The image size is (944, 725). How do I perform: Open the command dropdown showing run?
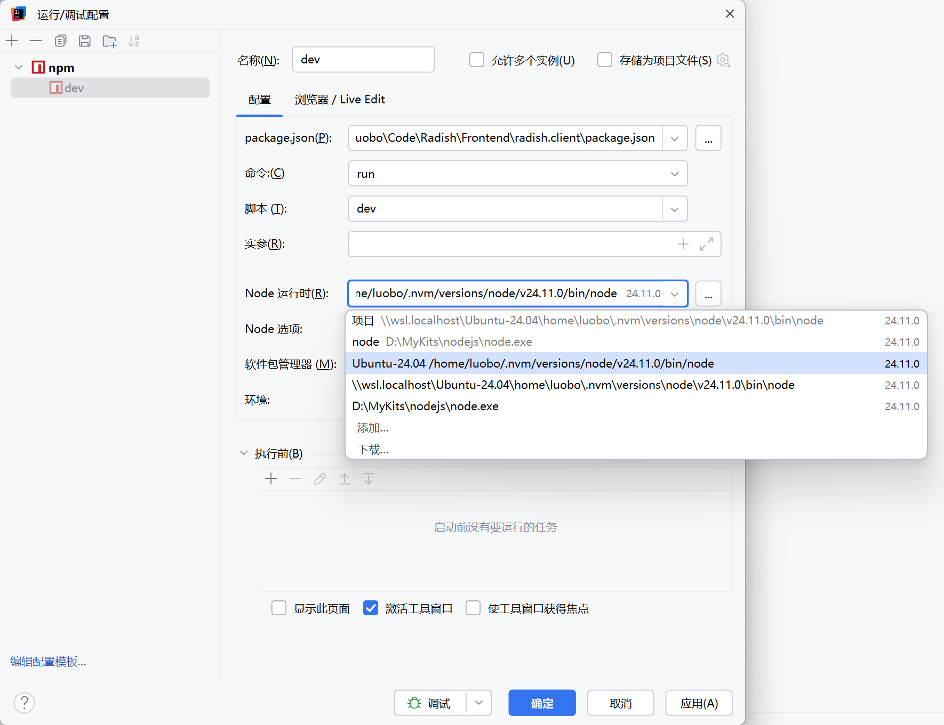pyautogui.click(x=517, y=174)
